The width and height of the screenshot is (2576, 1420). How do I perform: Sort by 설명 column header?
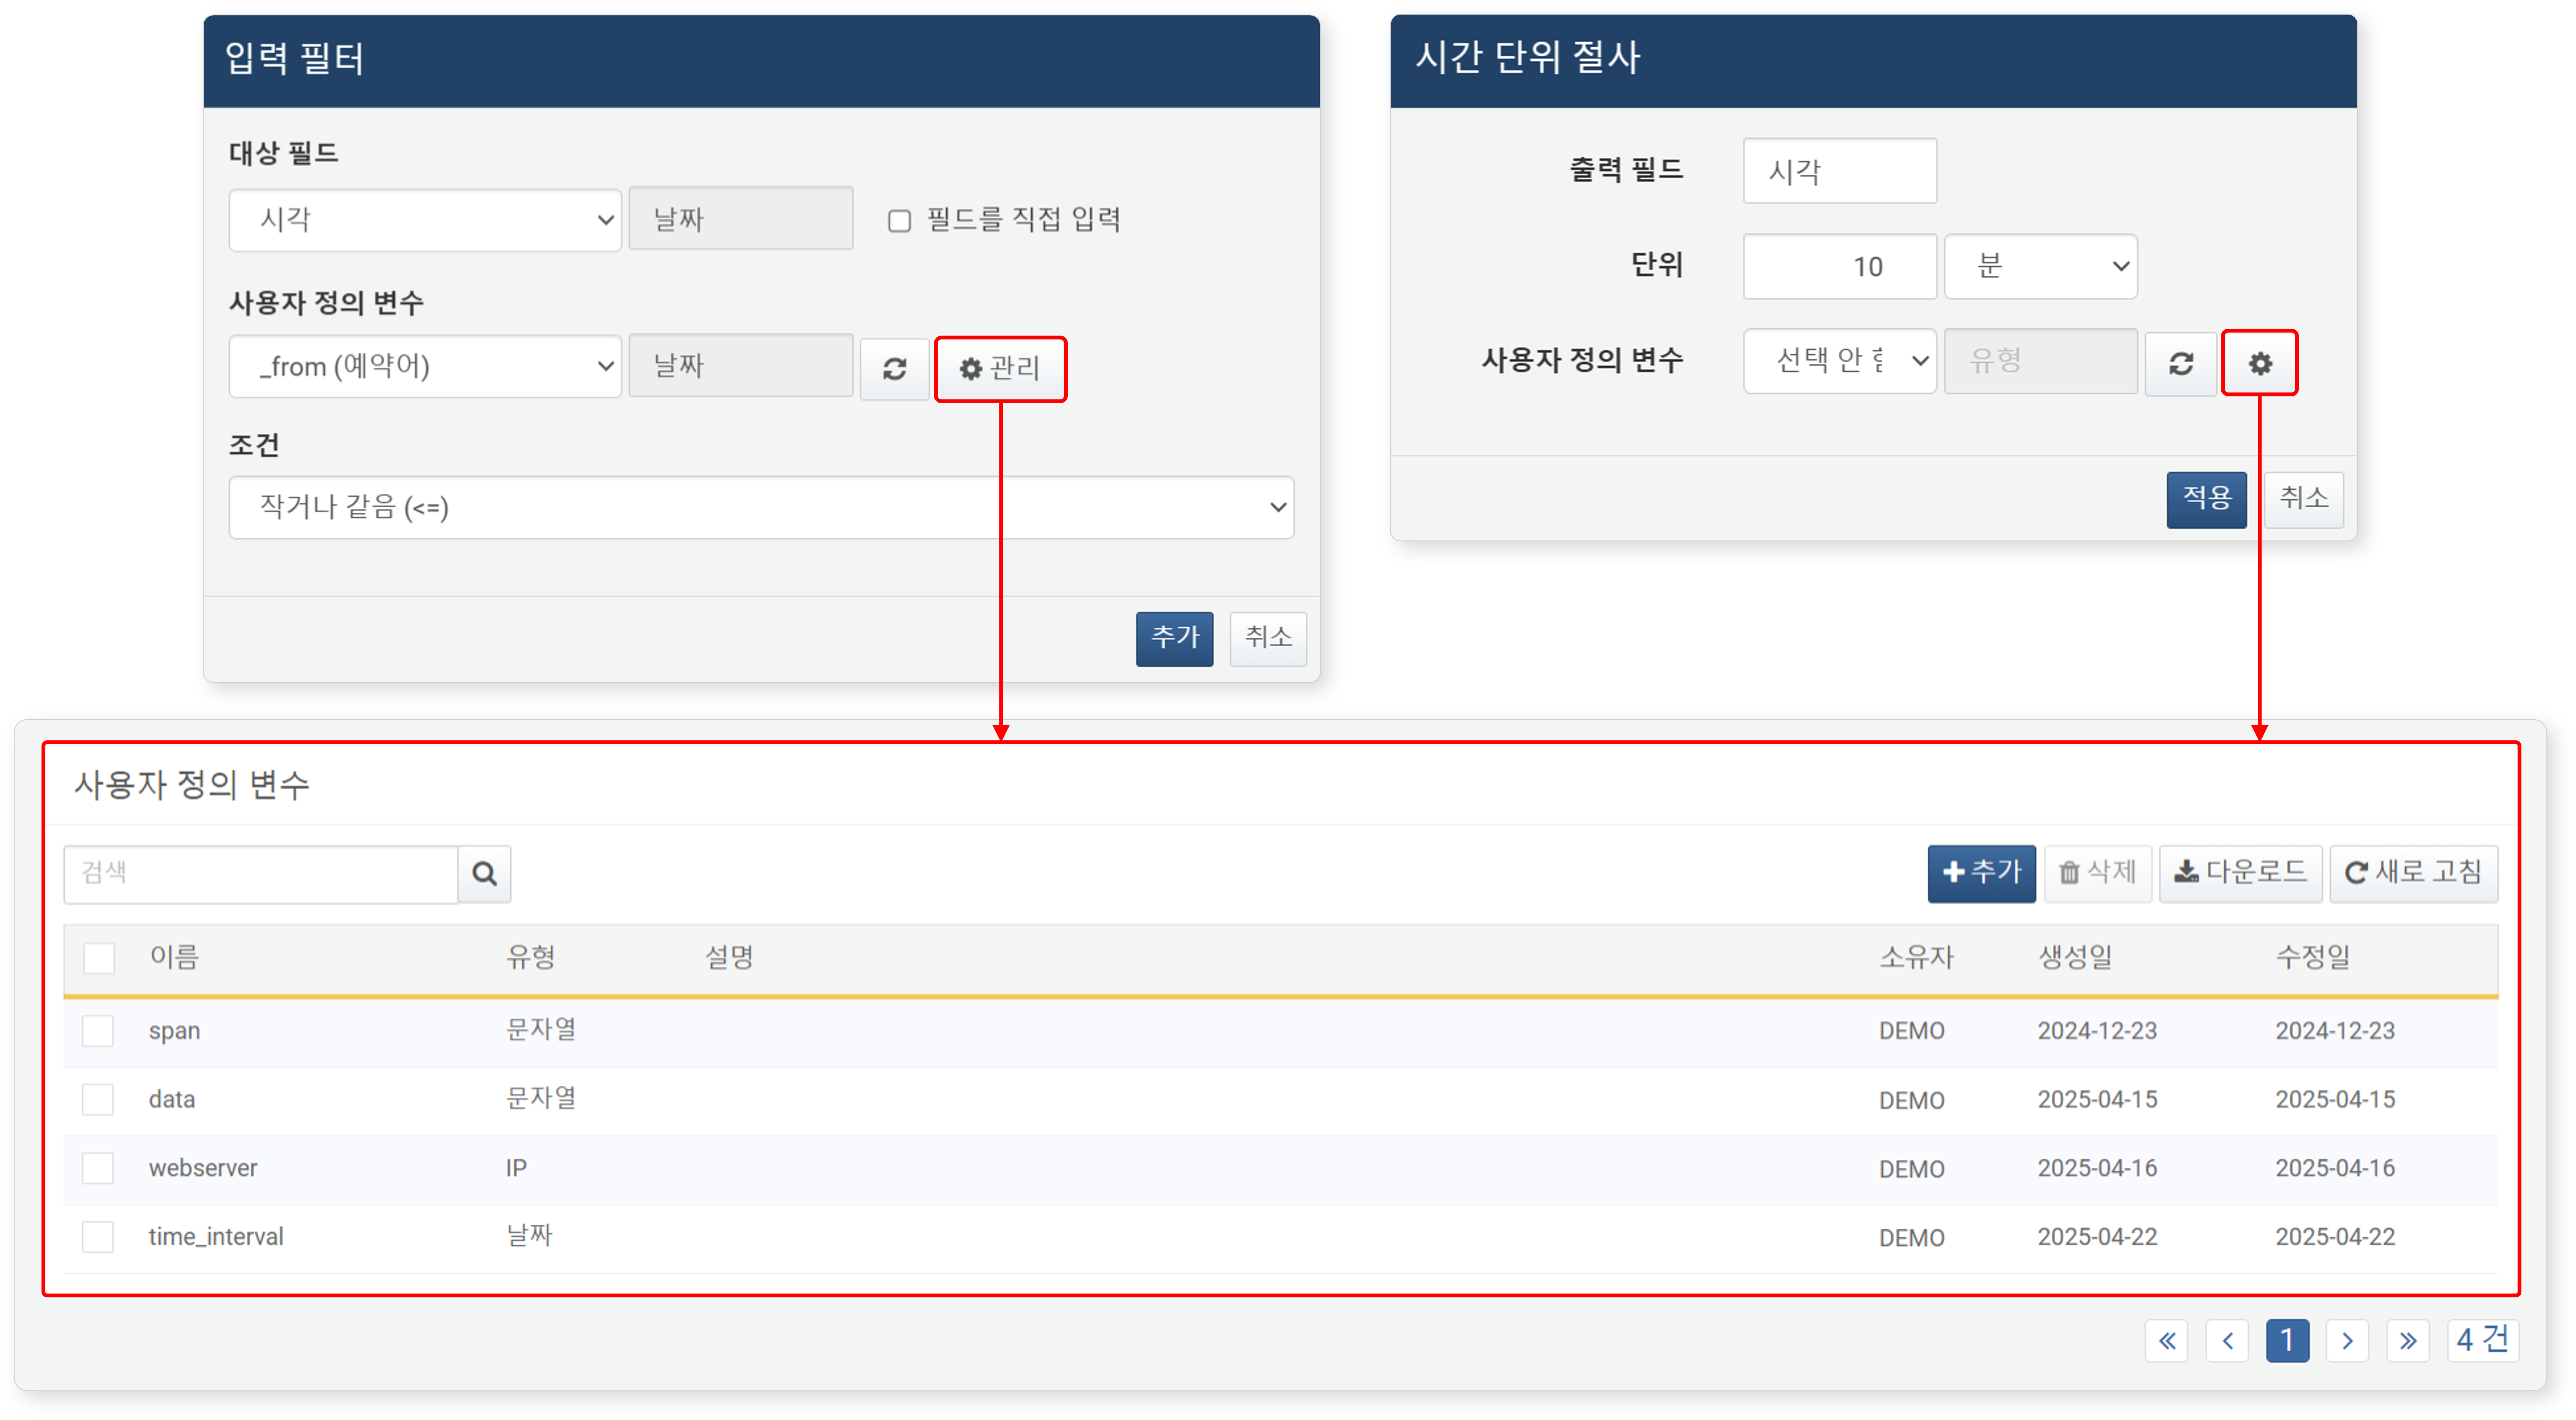(729, 957)
